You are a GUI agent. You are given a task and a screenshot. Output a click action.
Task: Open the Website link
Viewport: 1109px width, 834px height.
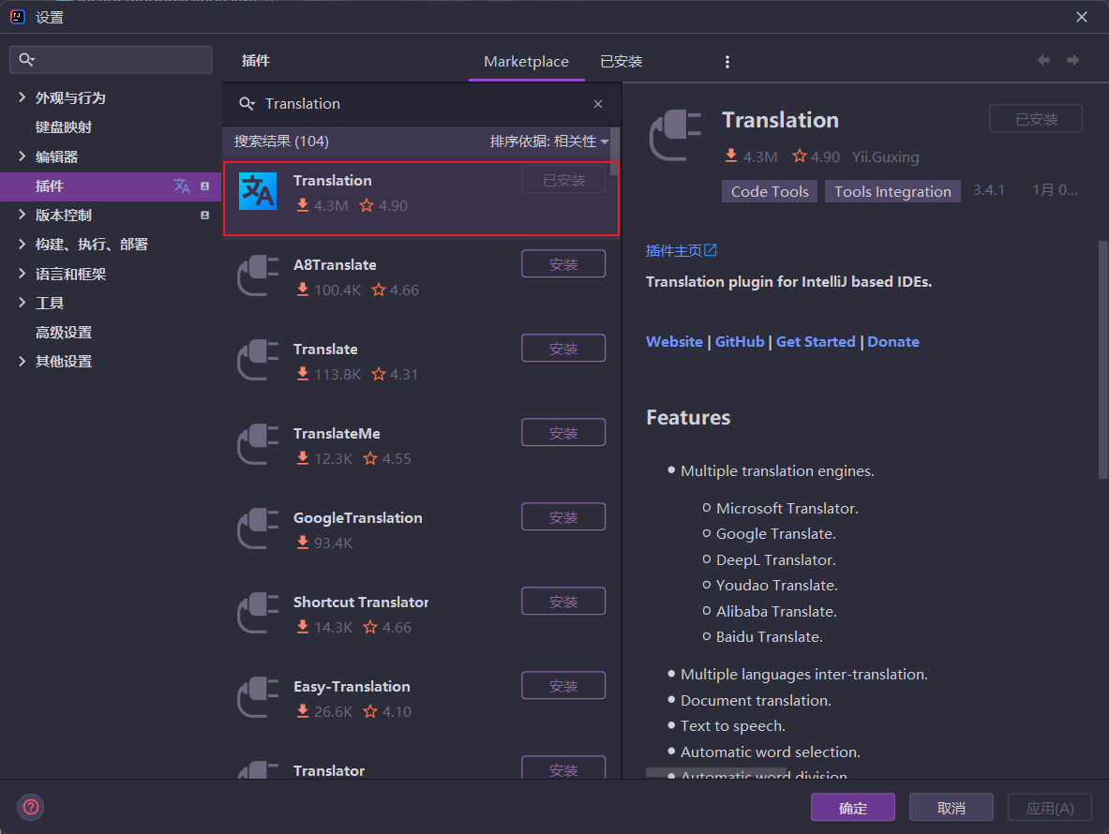point(674,341)
